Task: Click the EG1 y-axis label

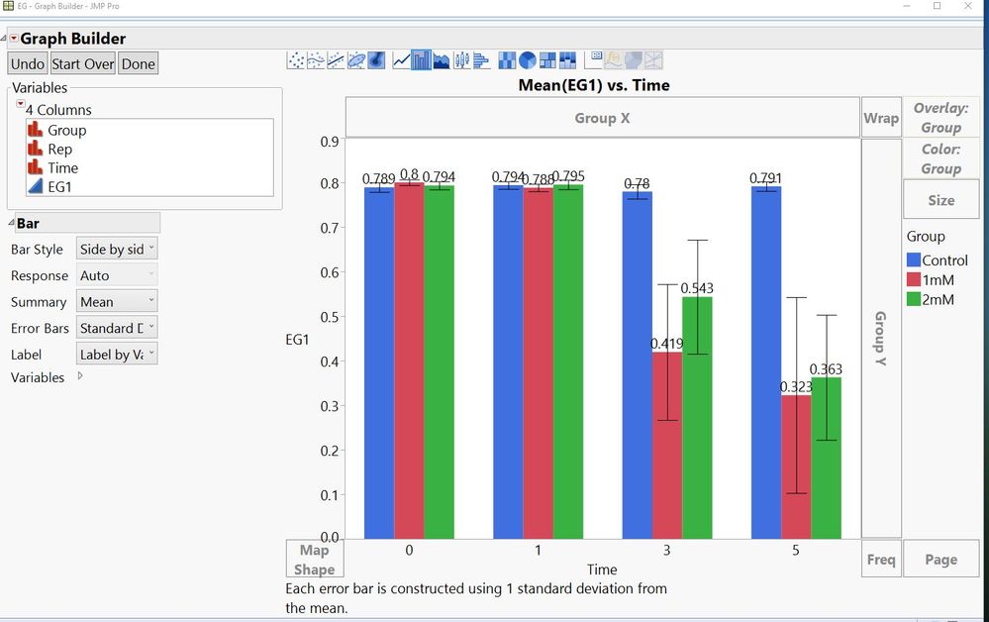Action: [x=297, y=340]
